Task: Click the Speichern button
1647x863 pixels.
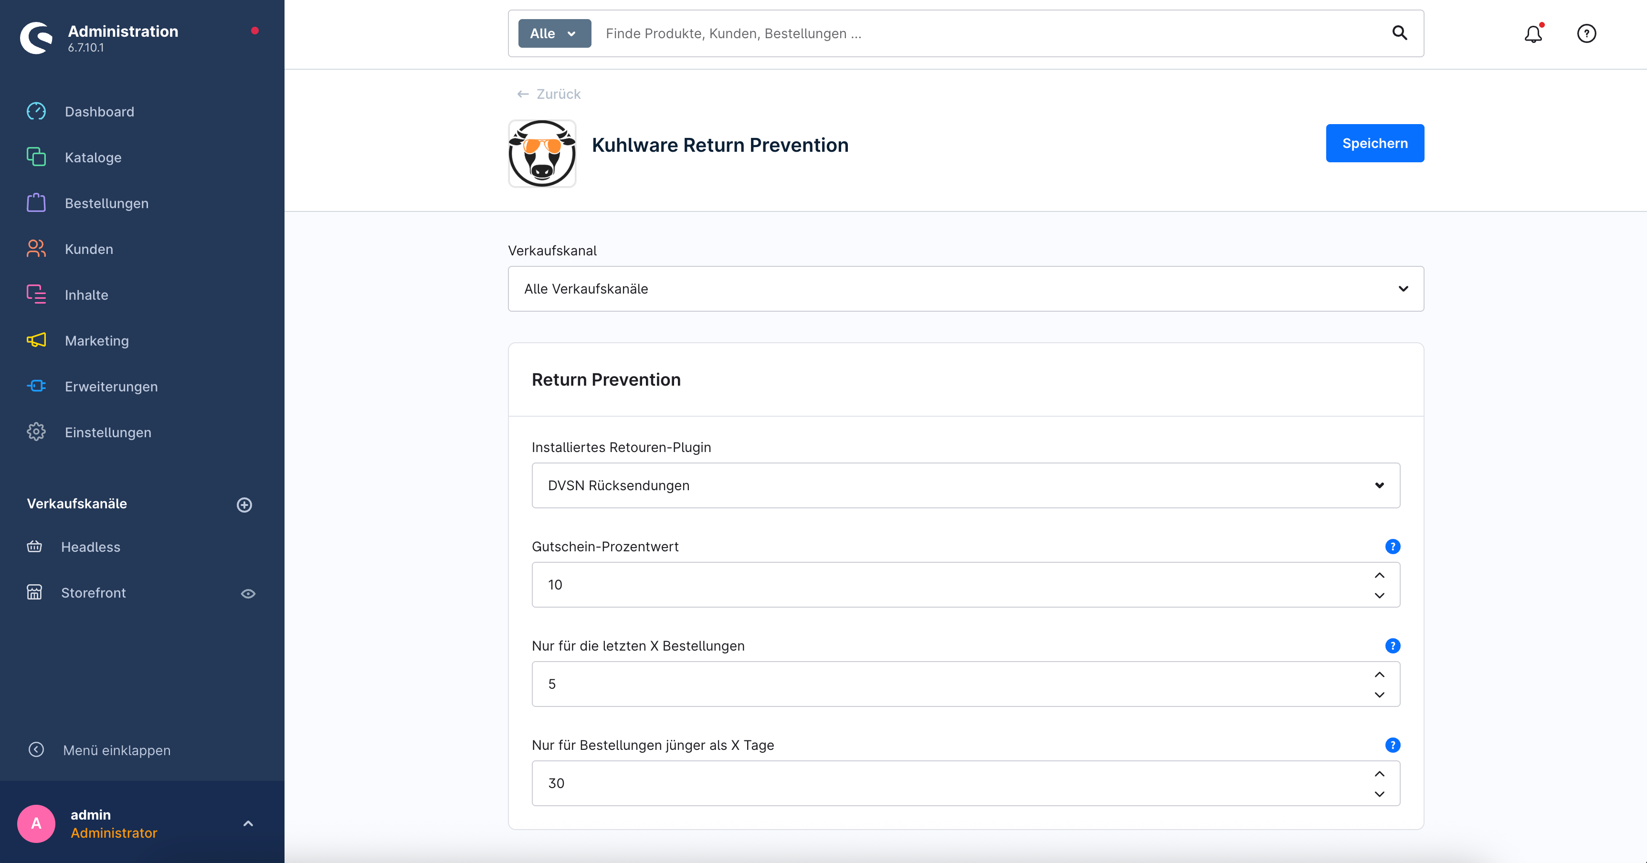Action: 1374,143
